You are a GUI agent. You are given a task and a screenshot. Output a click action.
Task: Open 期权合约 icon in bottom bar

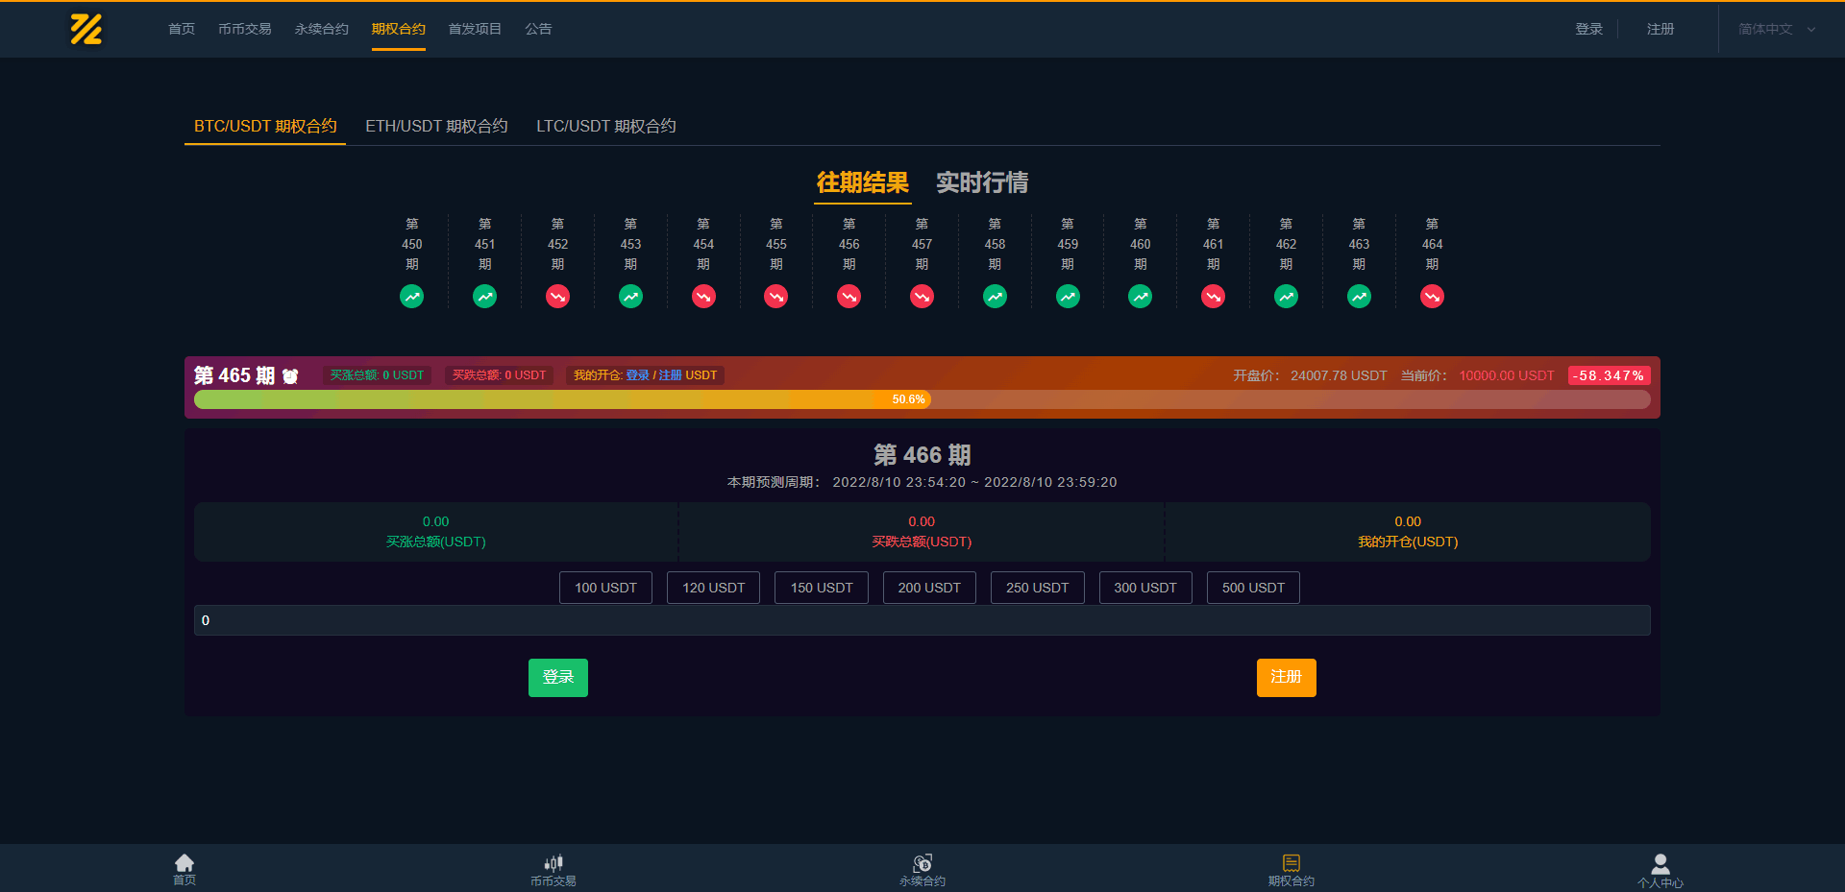tap(1291, 863)
